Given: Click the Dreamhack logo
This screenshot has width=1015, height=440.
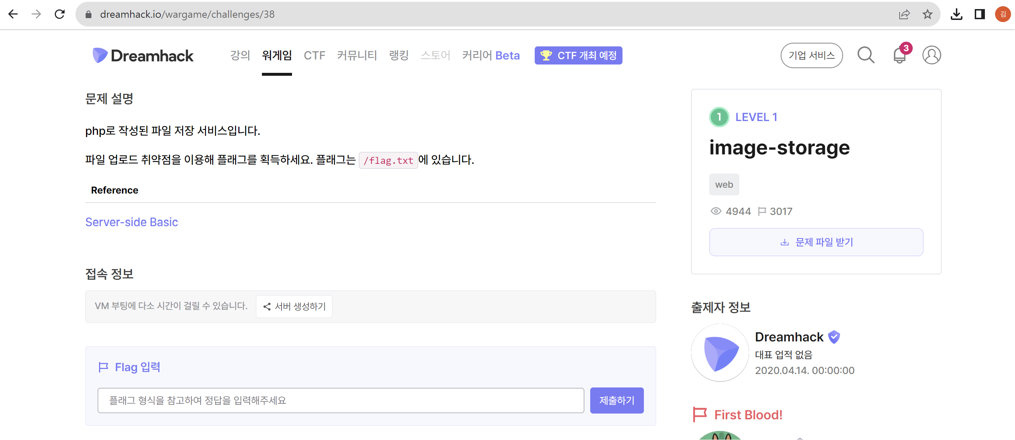Looking at the screenshot, I should pyautogui.click(x=143, y=55).
